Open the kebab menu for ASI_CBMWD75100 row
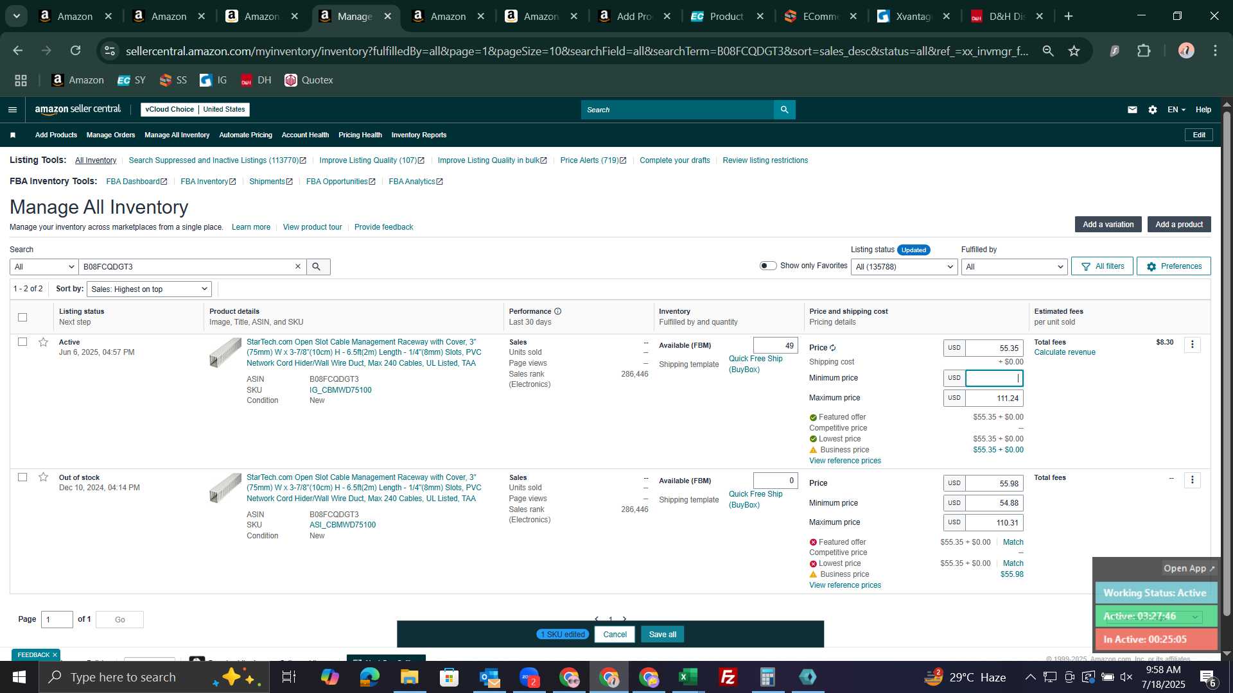The image size is (1233, 693). 1193,480
